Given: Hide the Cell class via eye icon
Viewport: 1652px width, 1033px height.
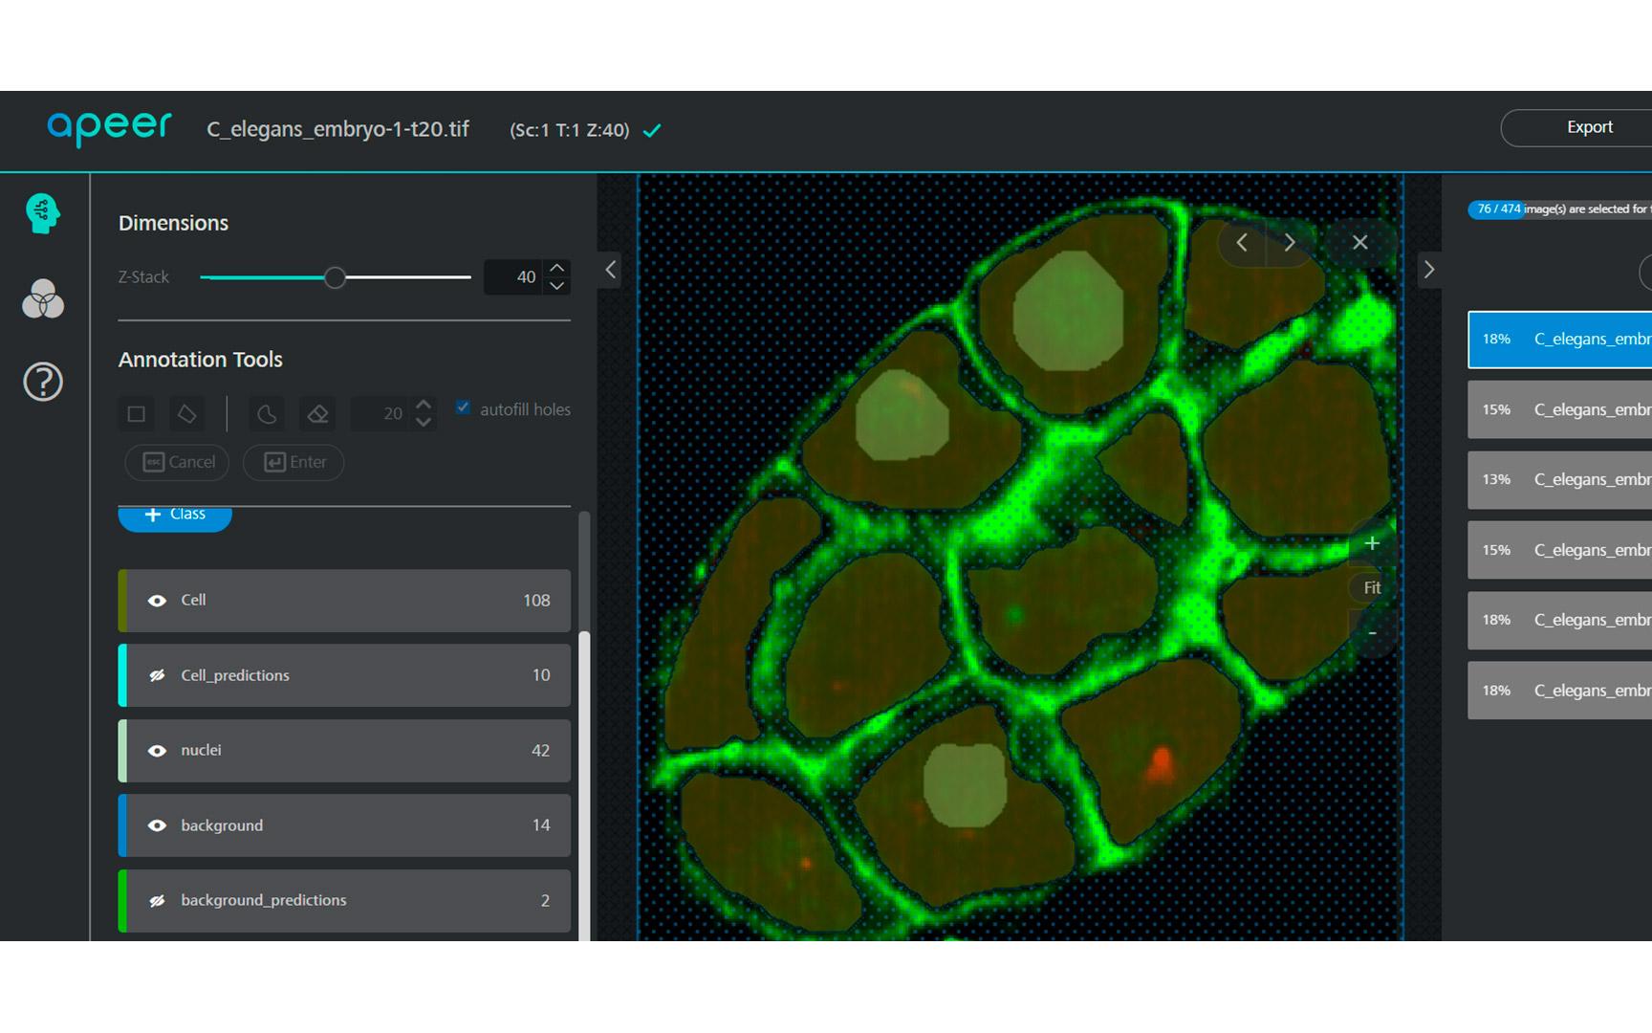Looking at the screenshot, I should (157, 601).
